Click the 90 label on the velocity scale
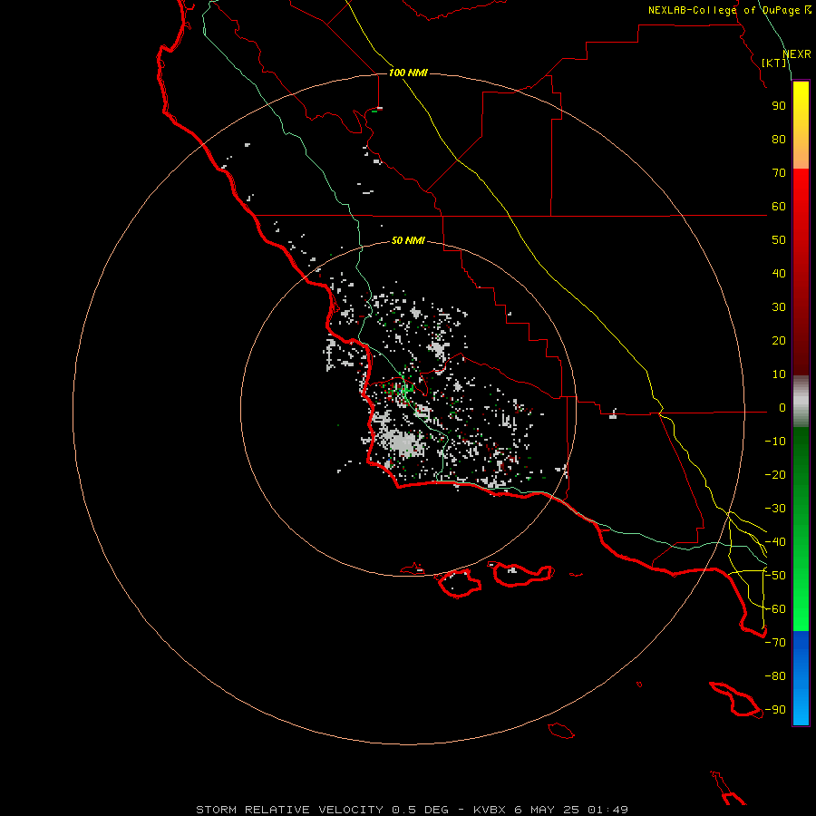The width and height of the screenshot is (816, 816). point(779,106)
